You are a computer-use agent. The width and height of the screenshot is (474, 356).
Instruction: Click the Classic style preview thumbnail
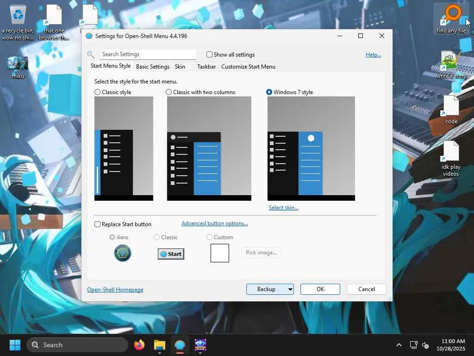pos(124,148)
